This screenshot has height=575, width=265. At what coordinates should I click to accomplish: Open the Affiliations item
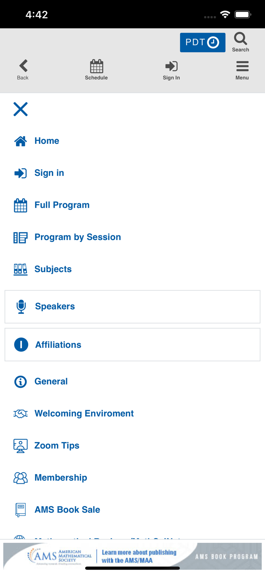coord(58,345)
